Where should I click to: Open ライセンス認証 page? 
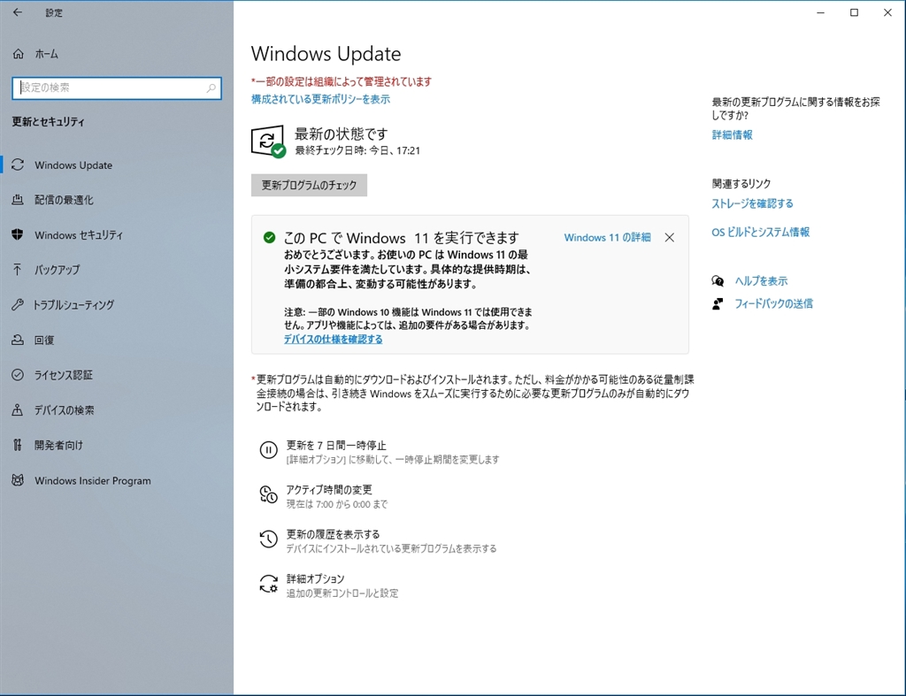click(x=63, y=375)
